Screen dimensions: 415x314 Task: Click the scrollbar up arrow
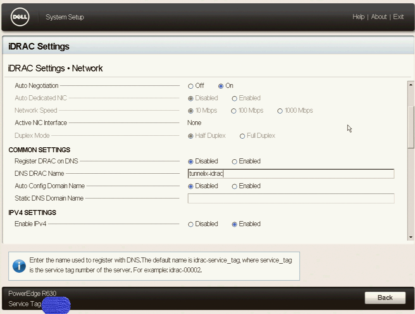coord(411,85)
